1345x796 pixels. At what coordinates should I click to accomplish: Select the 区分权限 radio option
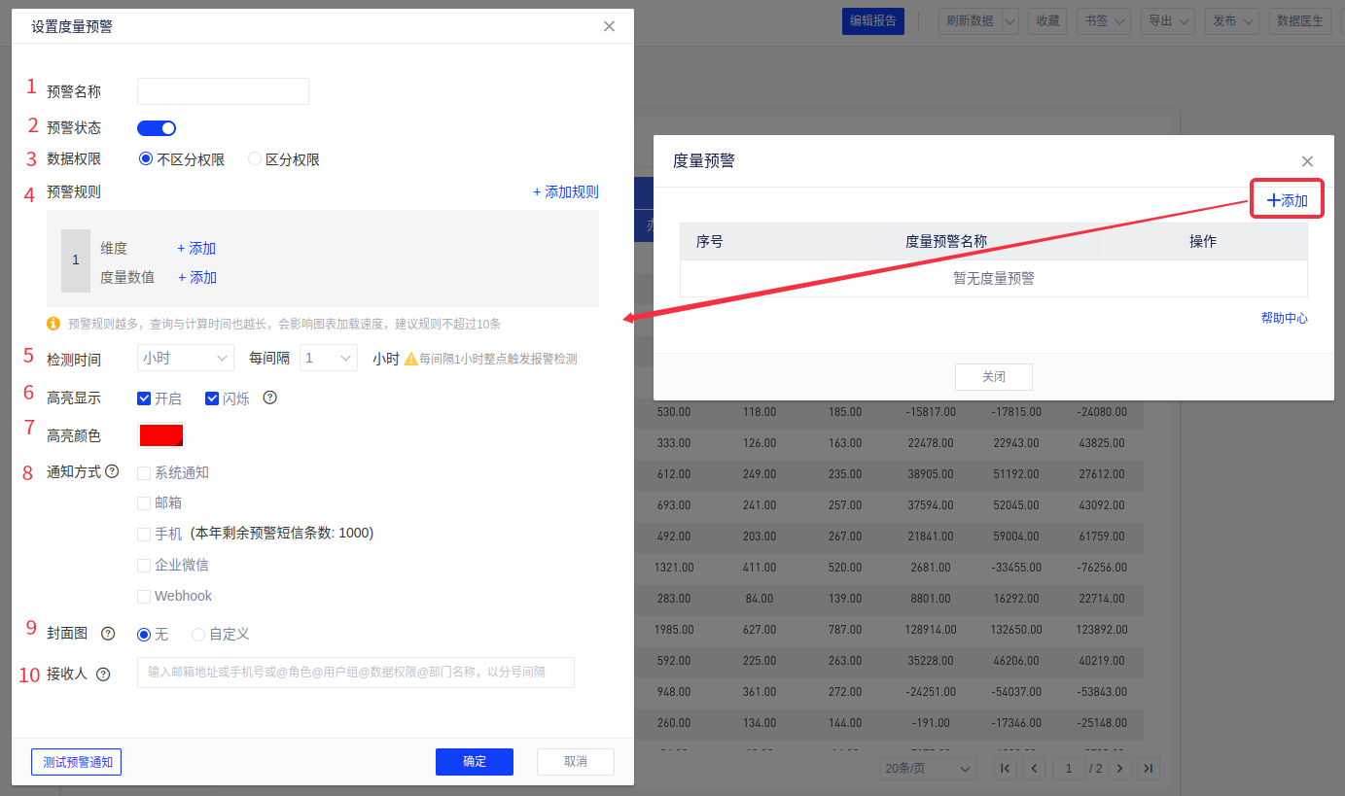tap(256, 159)
